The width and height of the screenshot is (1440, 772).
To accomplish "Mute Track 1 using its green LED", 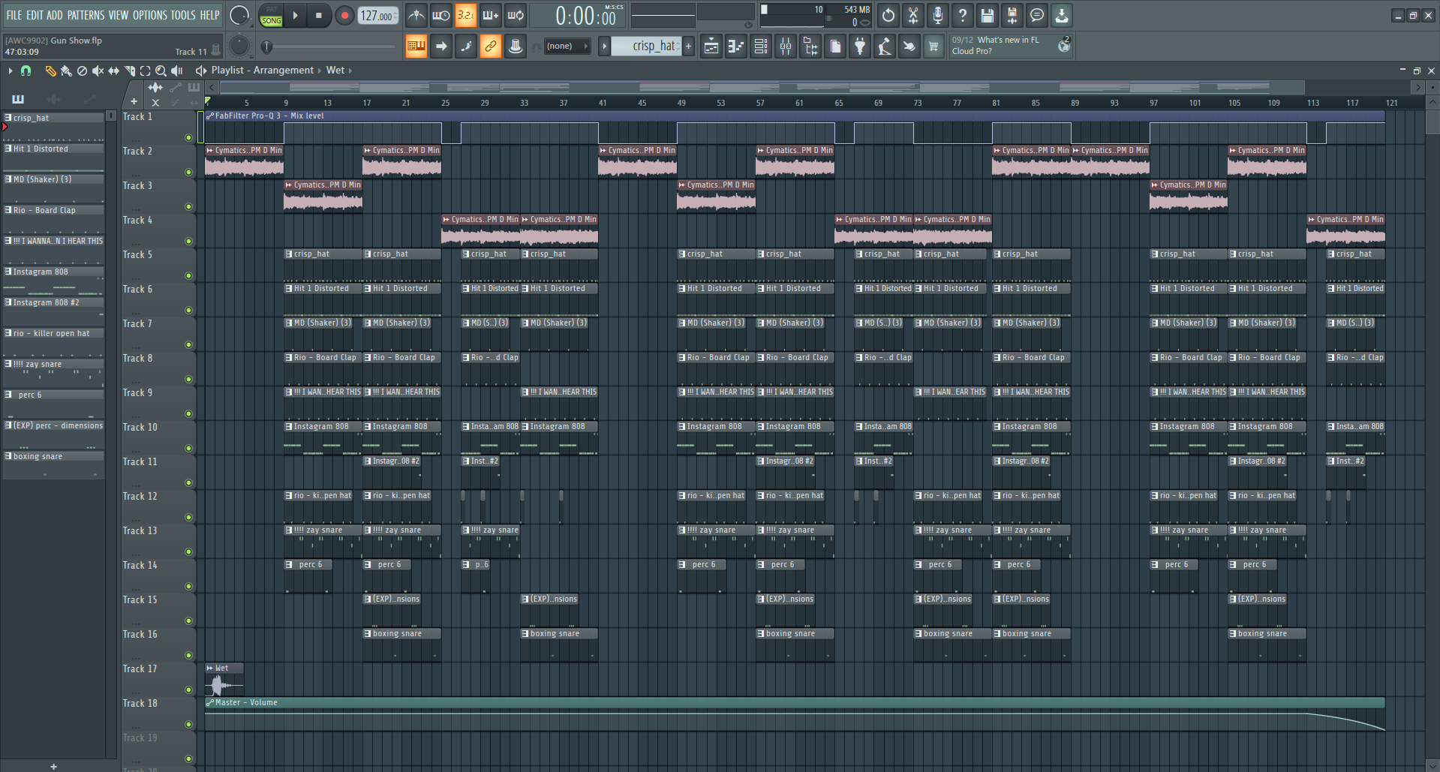I will pos(188,137).
